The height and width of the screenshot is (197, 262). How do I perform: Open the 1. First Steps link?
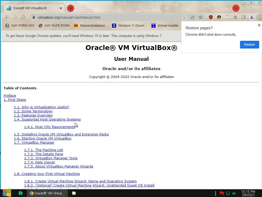(x=15, y=100)
